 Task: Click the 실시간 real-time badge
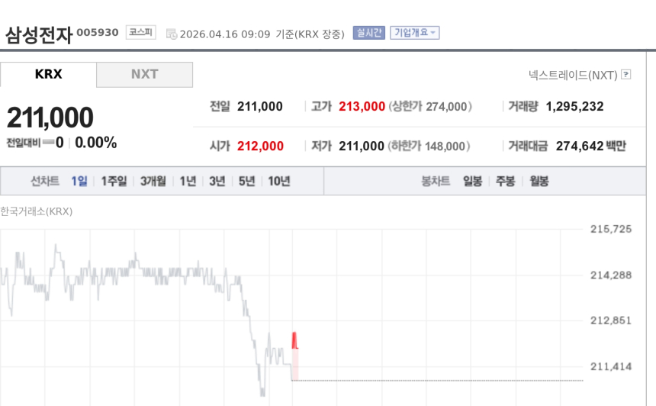click(x=368, y=33)
